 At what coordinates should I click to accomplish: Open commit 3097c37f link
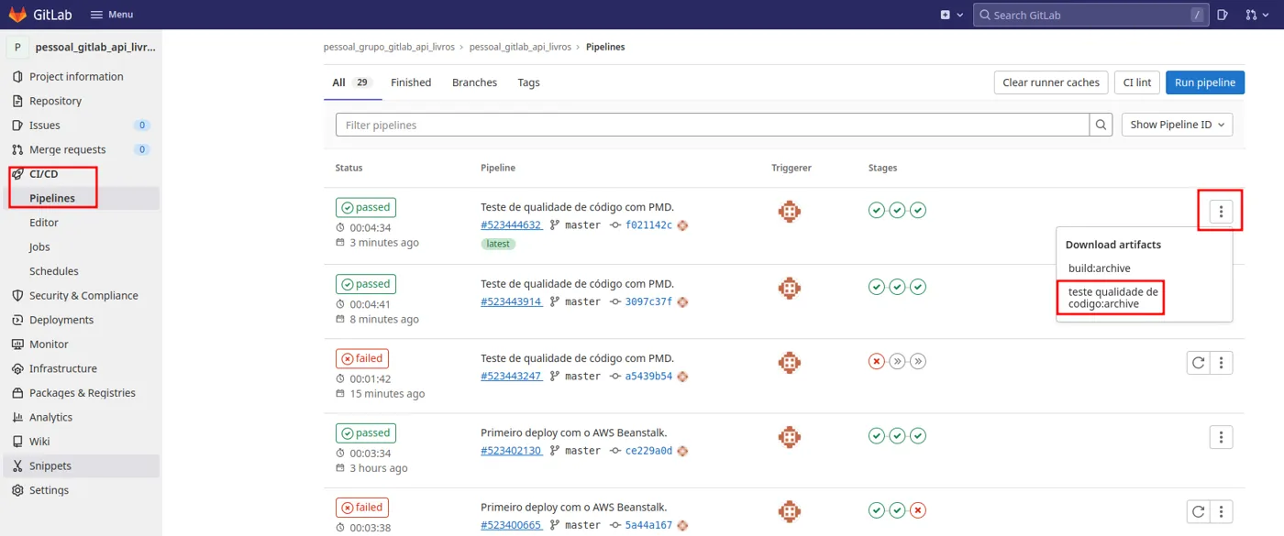click(x=648, y=301)
